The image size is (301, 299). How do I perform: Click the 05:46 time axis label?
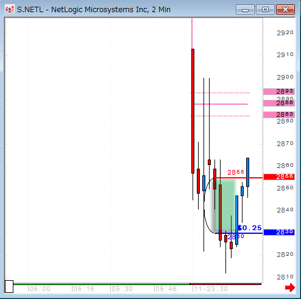(166, 289)
